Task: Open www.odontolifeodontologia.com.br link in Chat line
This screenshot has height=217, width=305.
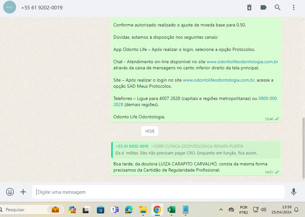Action: pos(242,62)
